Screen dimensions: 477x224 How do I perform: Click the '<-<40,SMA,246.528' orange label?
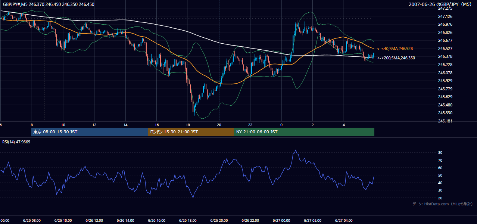[x=395, y=49]
